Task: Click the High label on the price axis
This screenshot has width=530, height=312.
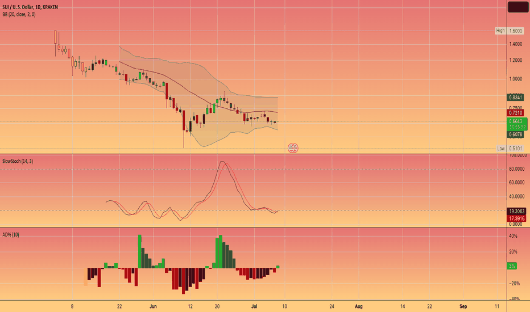Action: 500,31
